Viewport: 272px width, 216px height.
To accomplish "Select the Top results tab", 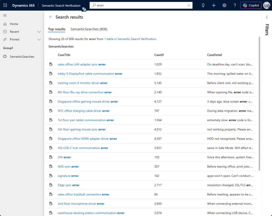I will pyautogui.click(x=57, y=29).
